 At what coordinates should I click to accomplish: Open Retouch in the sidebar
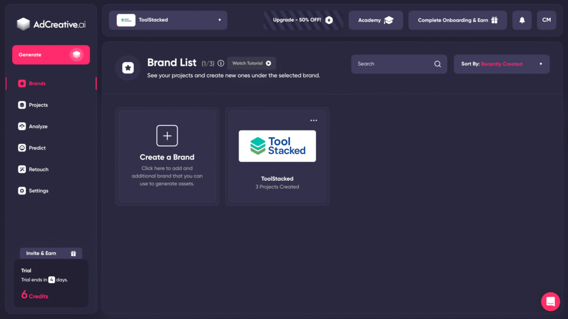click(38, 169)
